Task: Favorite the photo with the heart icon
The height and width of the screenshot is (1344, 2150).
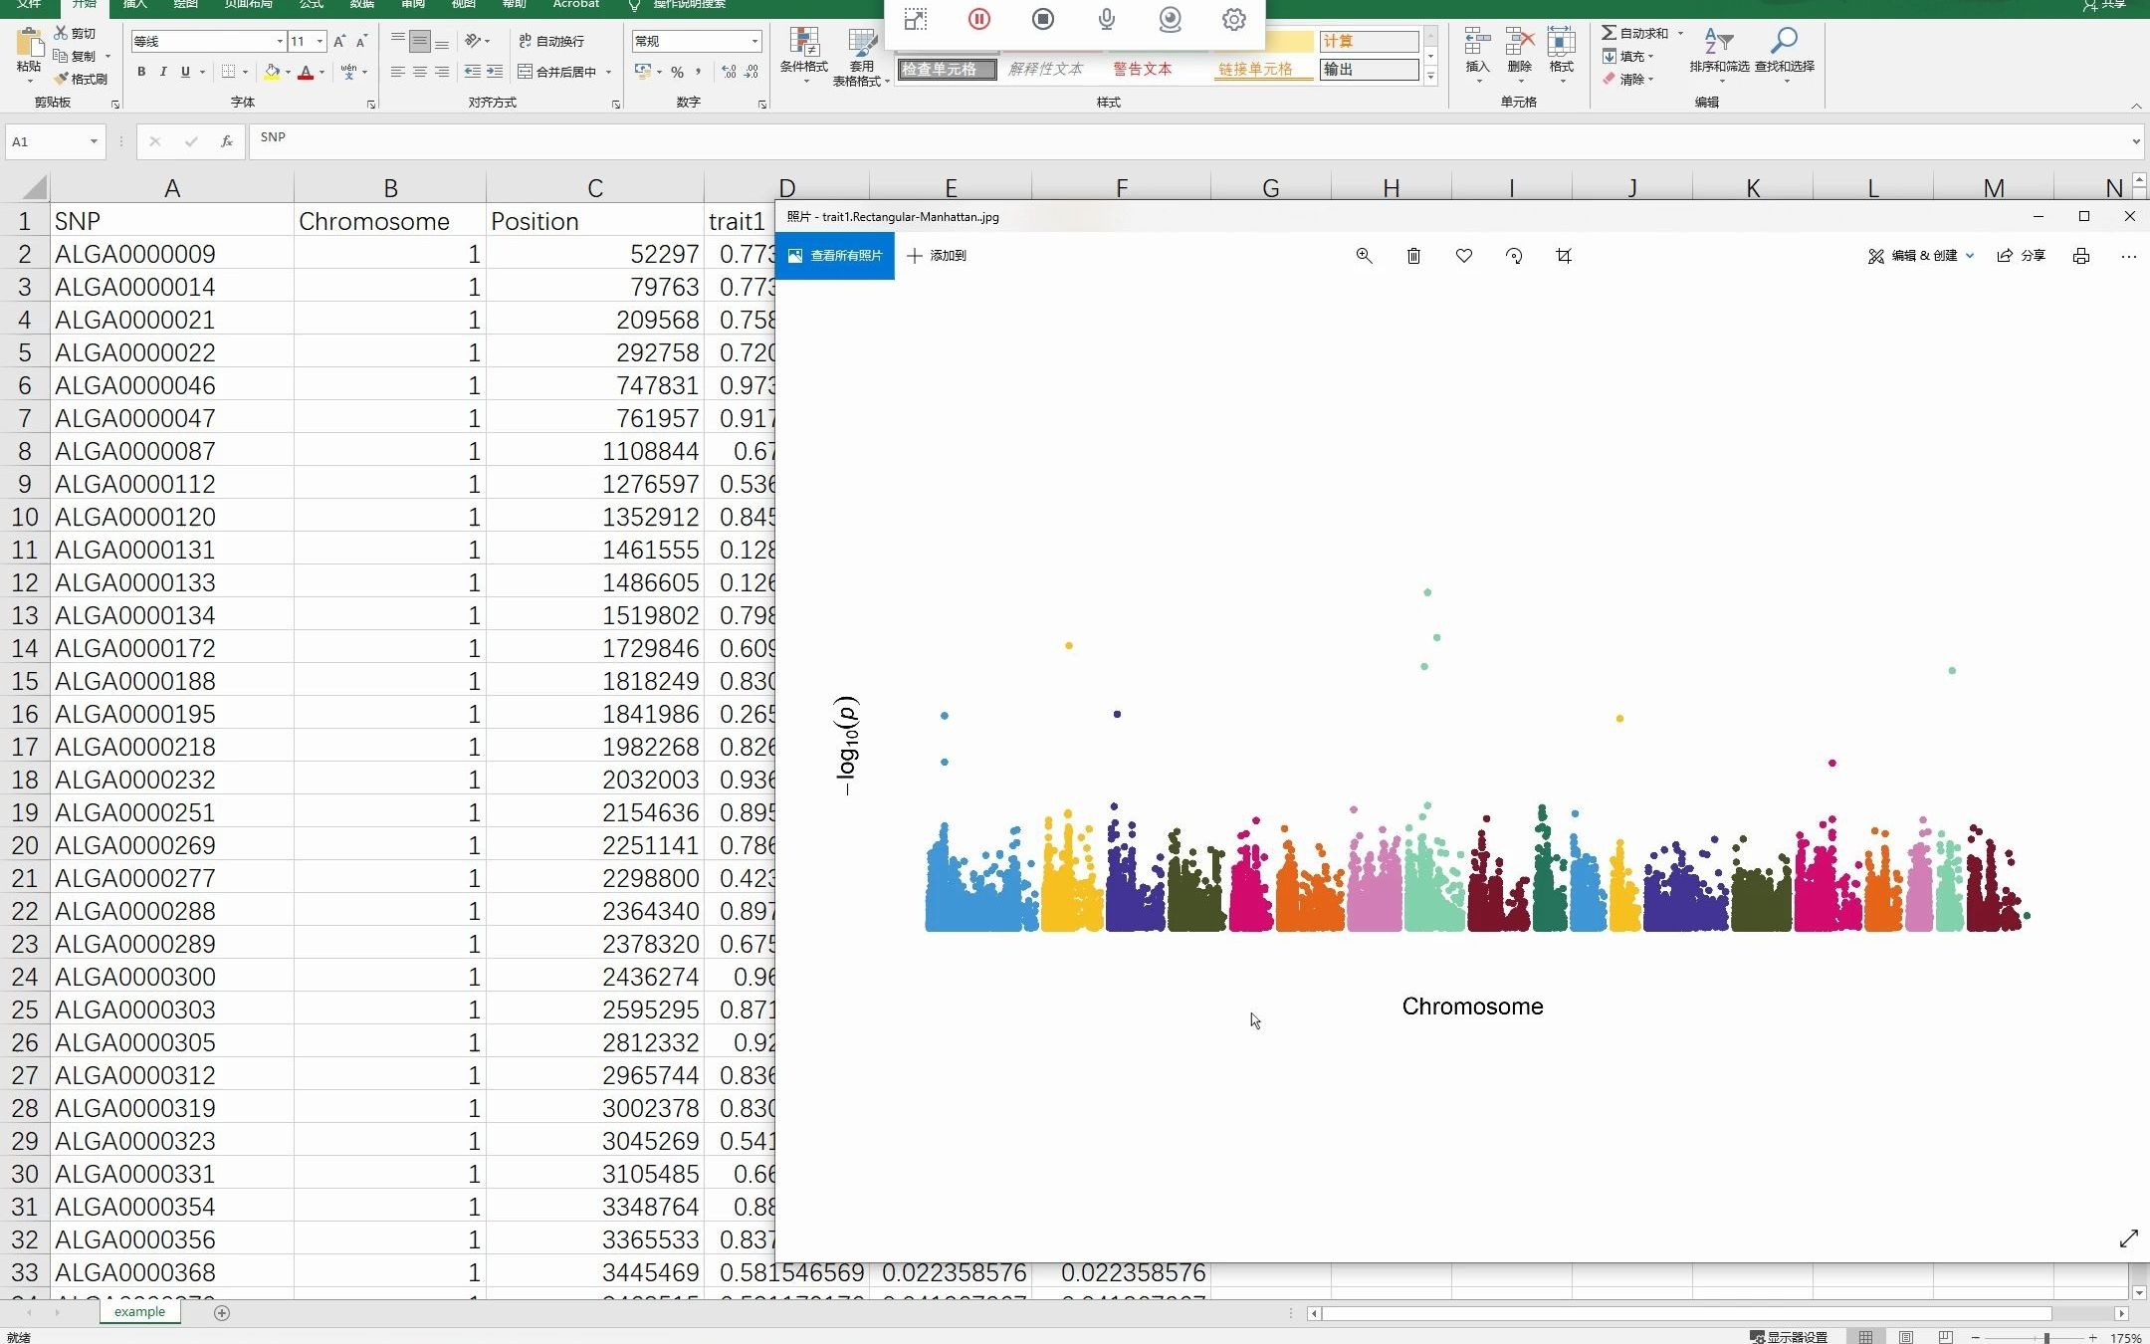Action: (1463, 256)
